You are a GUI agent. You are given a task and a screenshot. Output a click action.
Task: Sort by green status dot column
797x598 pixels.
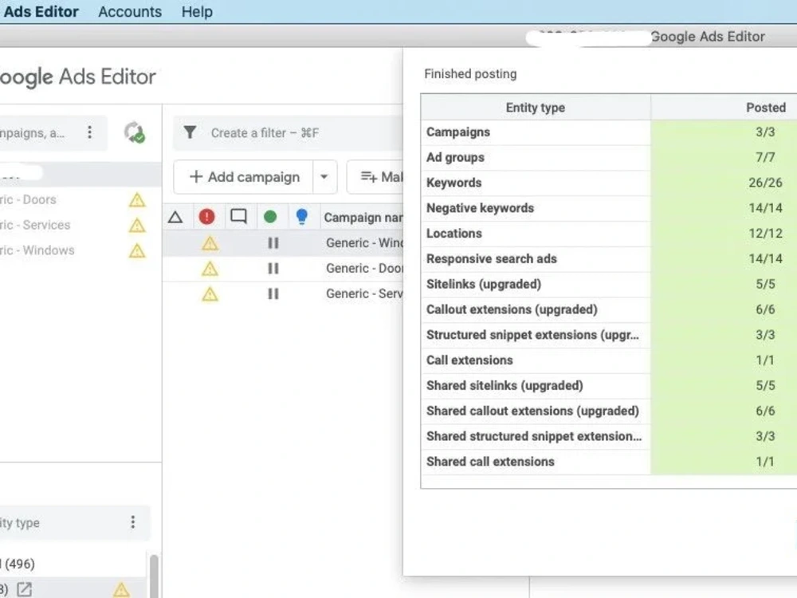coord(270,217)
